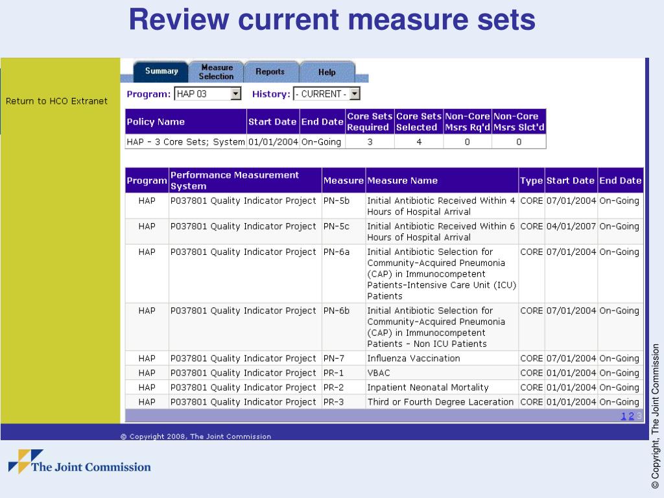Screen dimensions: 664x498
Task: Click the CORE type cell for PN-7
Action: click(x=532, y=359)
